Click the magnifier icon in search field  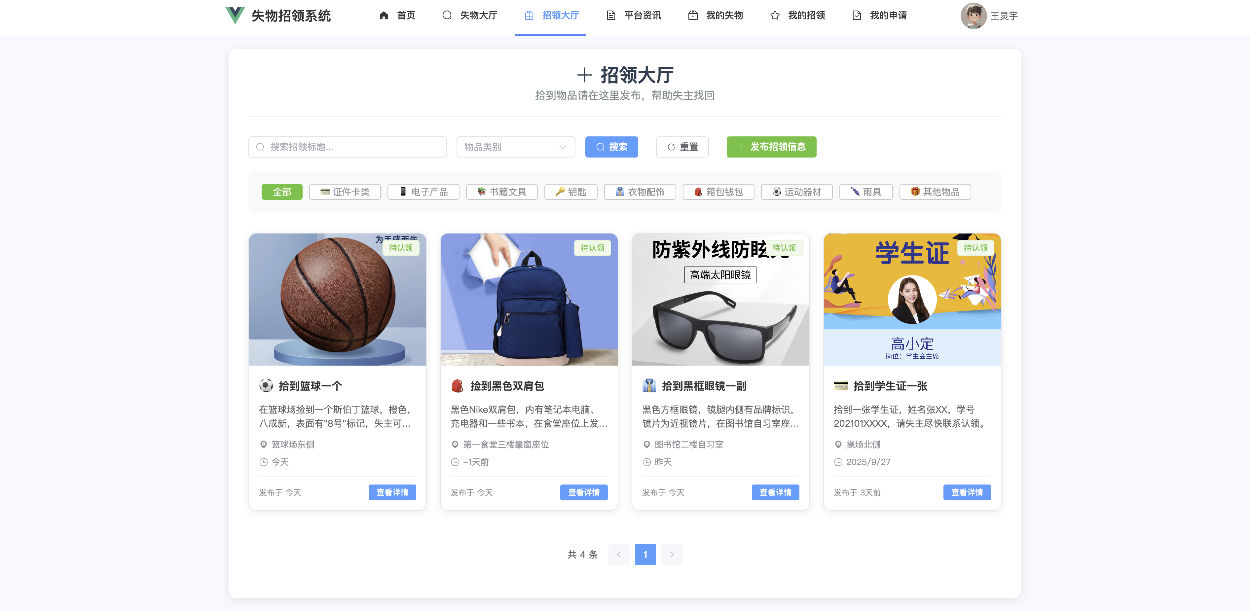pos(261,147)
